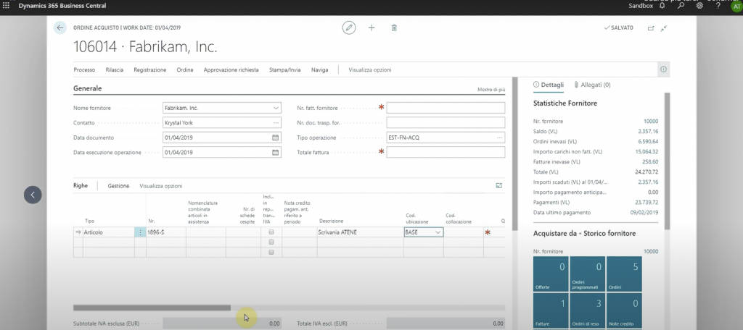
Task: Collapse the Generale section header
Action: point(88,88)
